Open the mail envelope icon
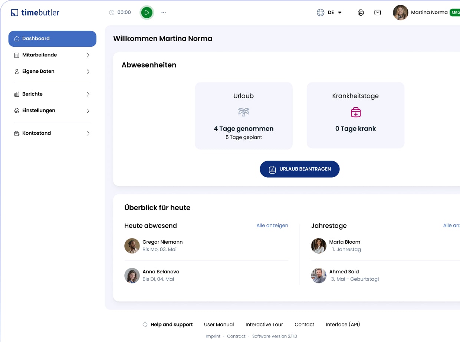 point(377,13)
